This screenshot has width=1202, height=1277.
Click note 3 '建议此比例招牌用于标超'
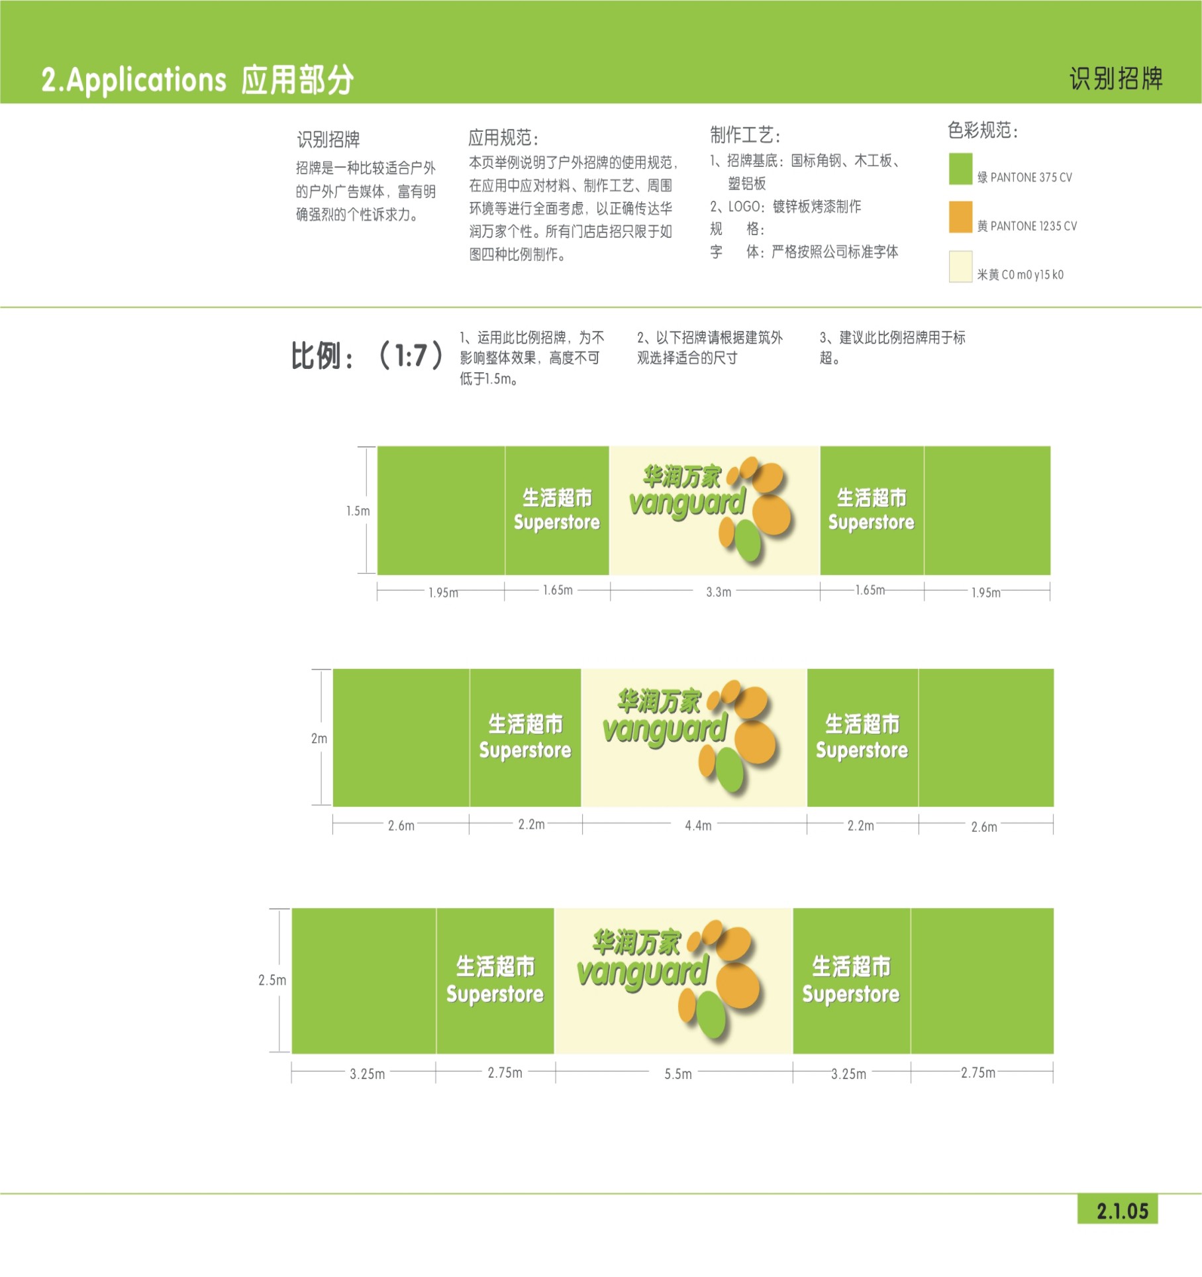[x=893, y=348]
